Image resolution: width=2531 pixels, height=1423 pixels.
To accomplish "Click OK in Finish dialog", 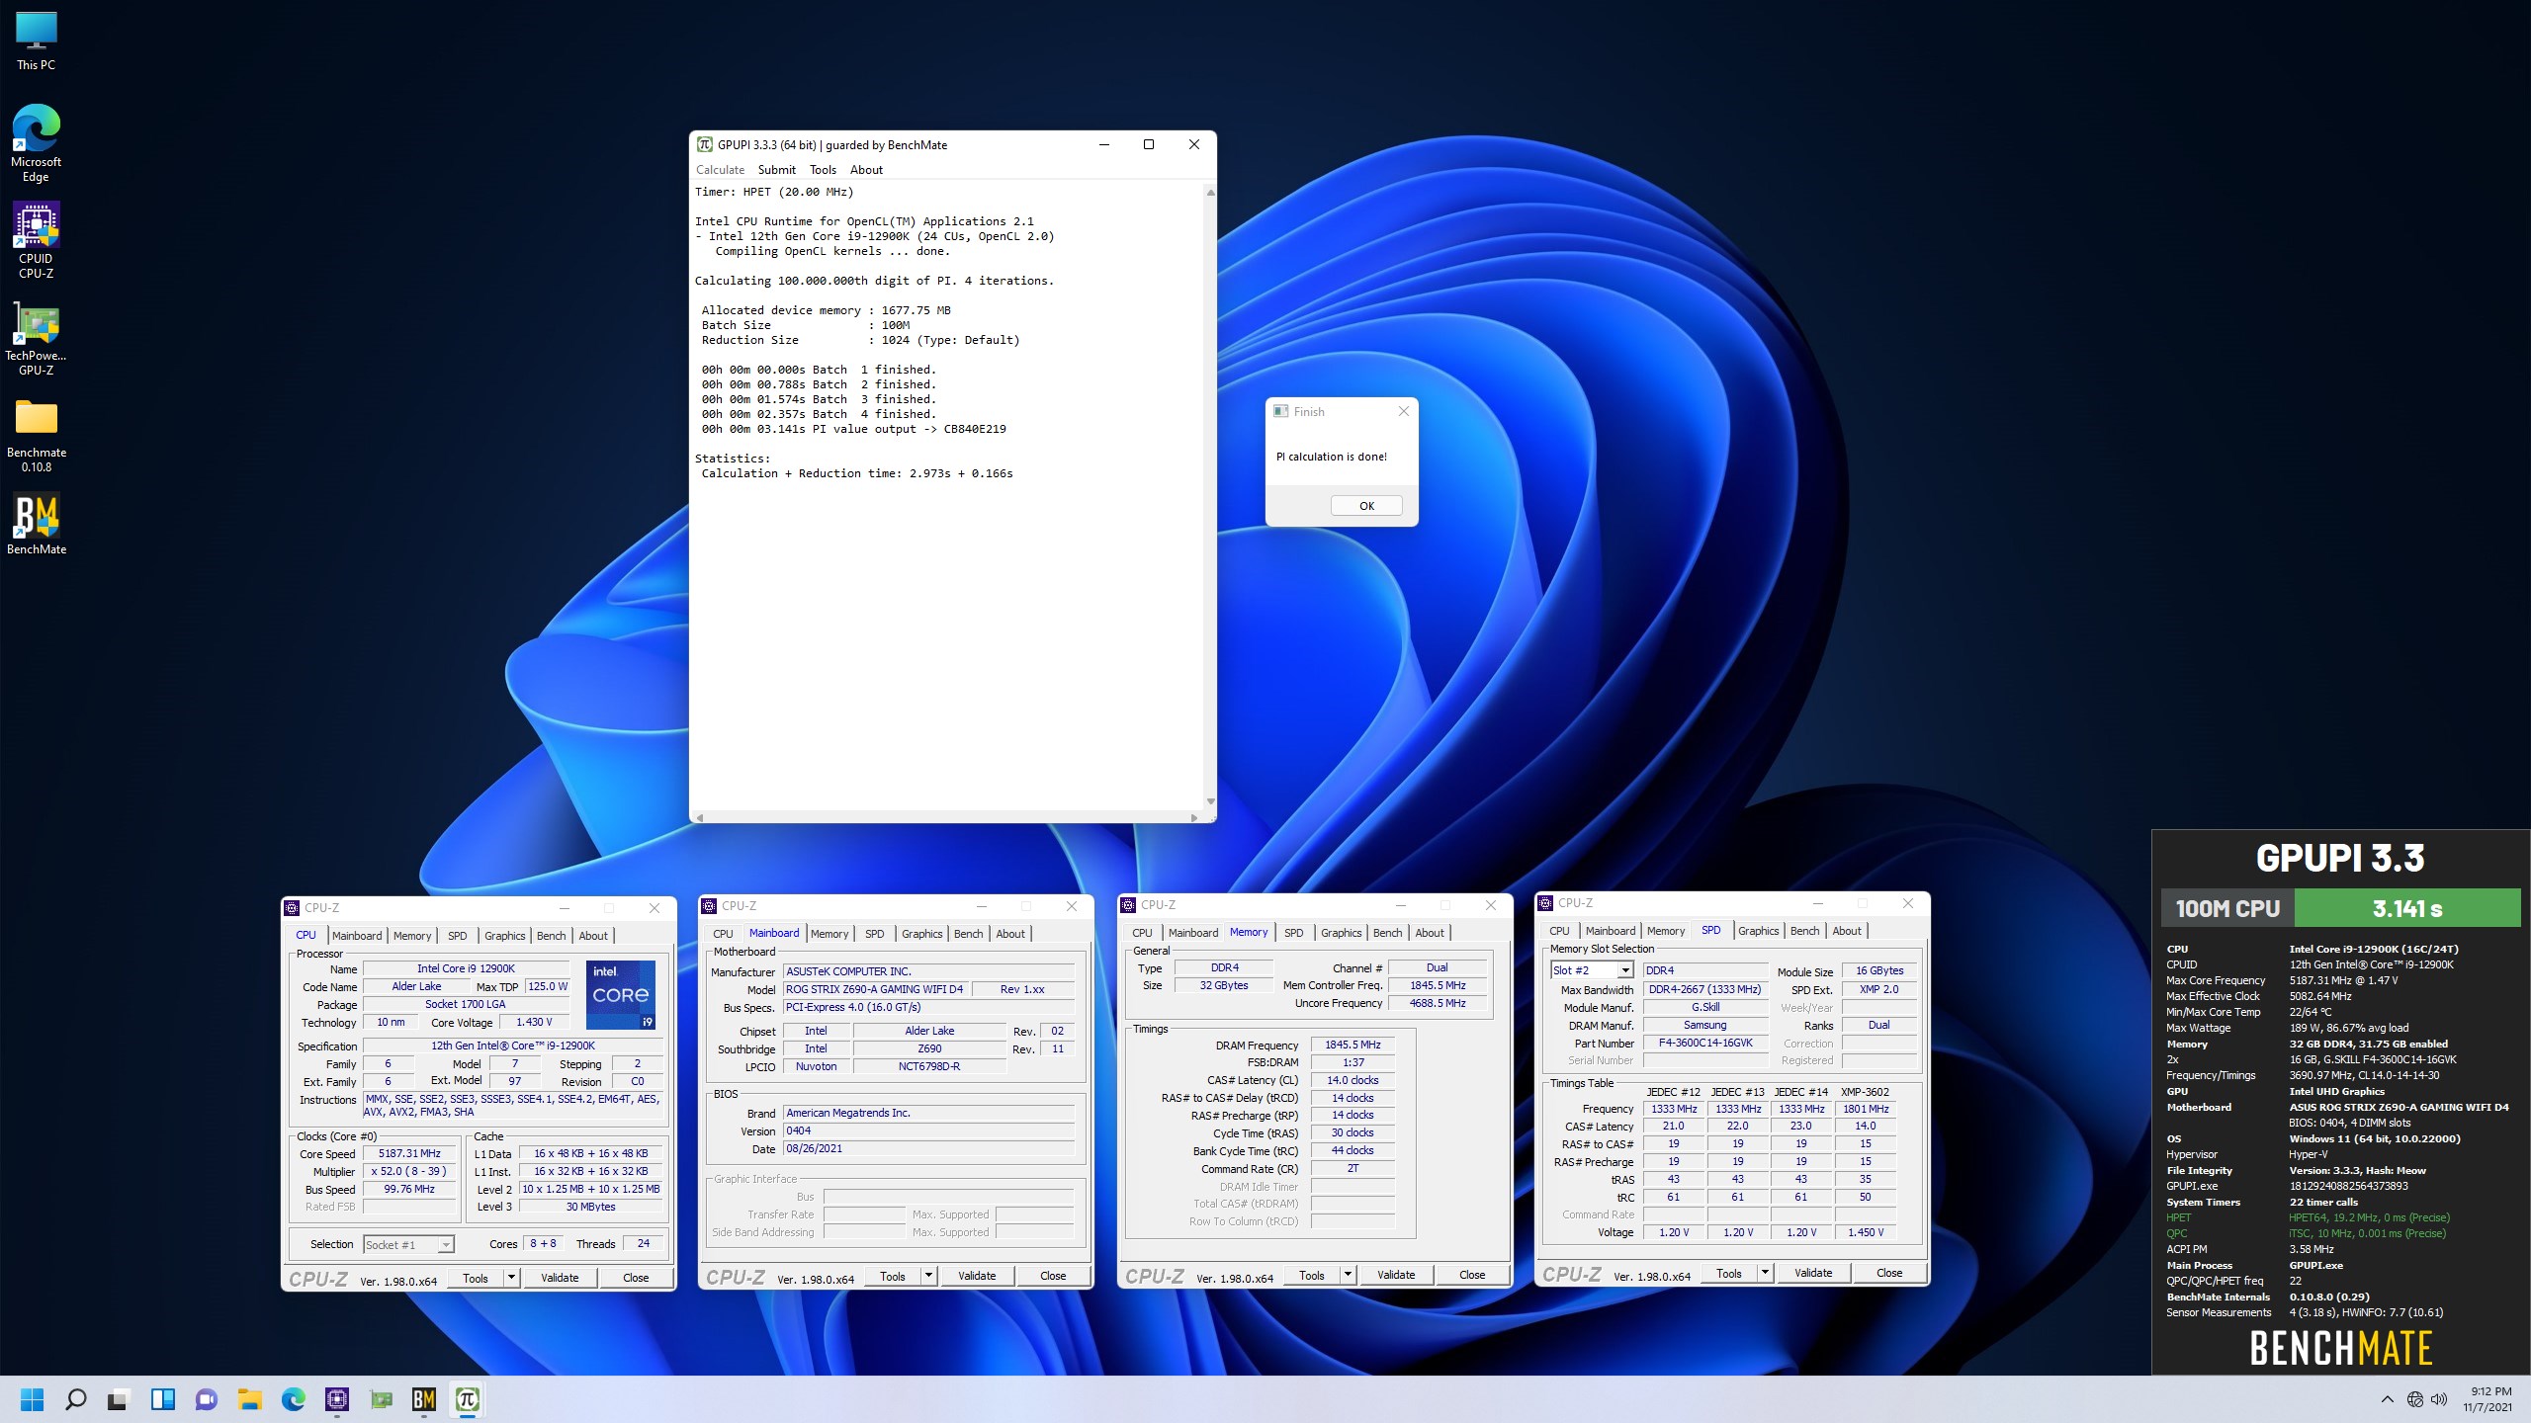I will (x=1366, y=506).
